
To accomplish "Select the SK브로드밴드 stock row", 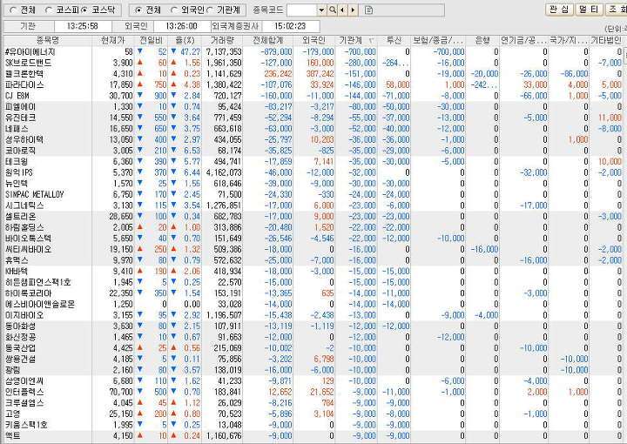I will point(313,63).
